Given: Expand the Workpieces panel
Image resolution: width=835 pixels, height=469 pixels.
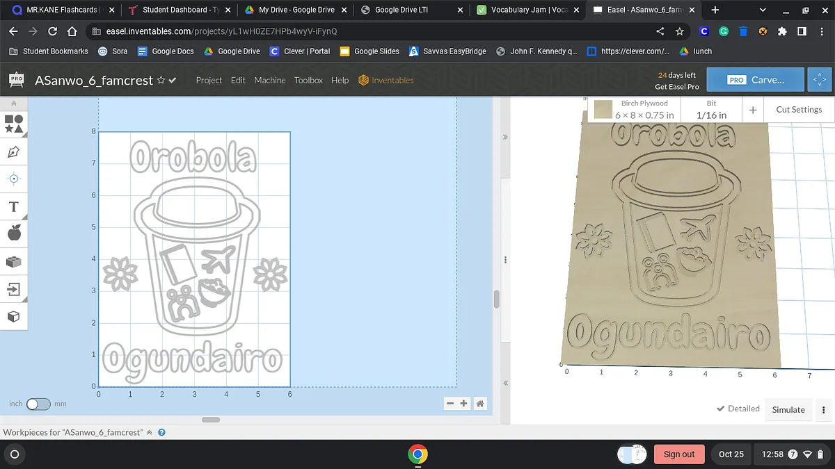Looking at the screenshot, I should 150,432.
